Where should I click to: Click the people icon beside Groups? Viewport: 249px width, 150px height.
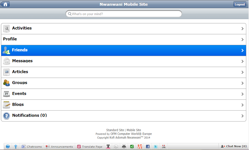pos(7,83)
